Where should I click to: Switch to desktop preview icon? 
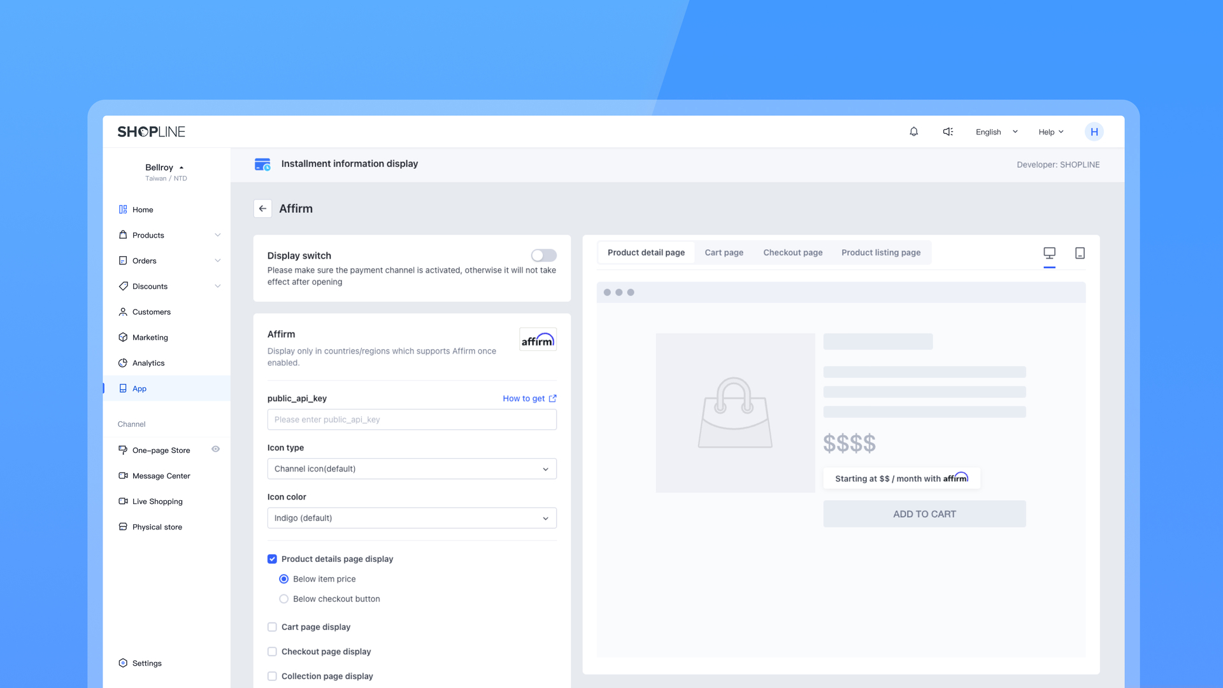pyautogui.click(x=1049, y=253)
